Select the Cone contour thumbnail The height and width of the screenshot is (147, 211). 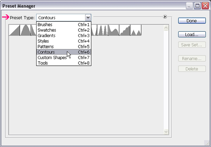coord(25,30)
